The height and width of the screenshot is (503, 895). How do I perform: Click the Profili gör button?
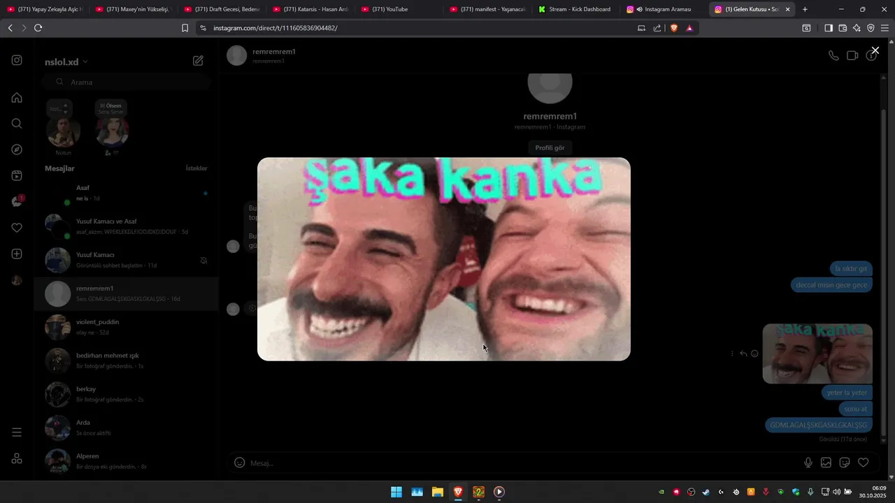coord(550,147)
